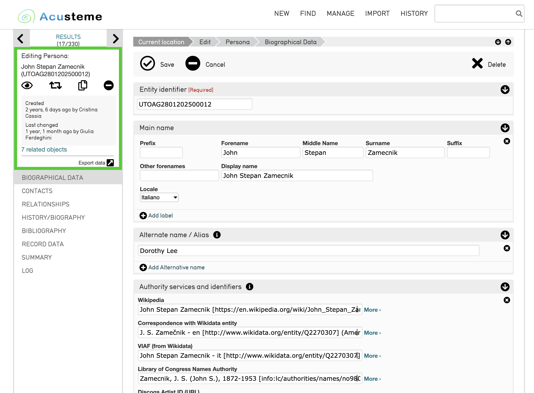Click the Delete X icon
The height and width of the screenshot is (393, 534).
coord(477,63)
